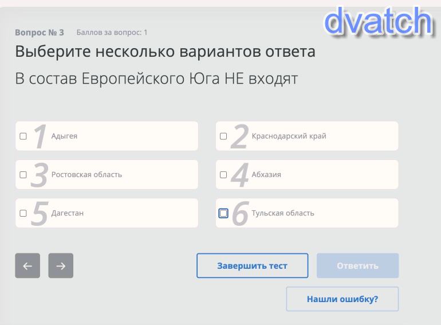Click the Адыгея answer label text

[x=64, y=136]
